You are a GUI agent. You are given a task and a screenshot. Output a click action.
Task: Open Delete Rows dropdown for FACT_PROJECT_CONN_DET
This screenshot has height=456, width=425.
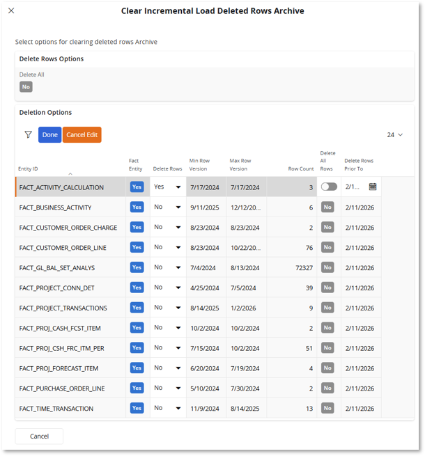point(168,288)
